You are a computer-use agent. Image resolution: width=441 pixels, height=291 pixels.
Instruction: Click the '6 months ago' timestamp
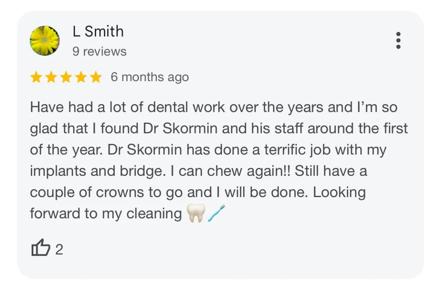tap(150, 77)
